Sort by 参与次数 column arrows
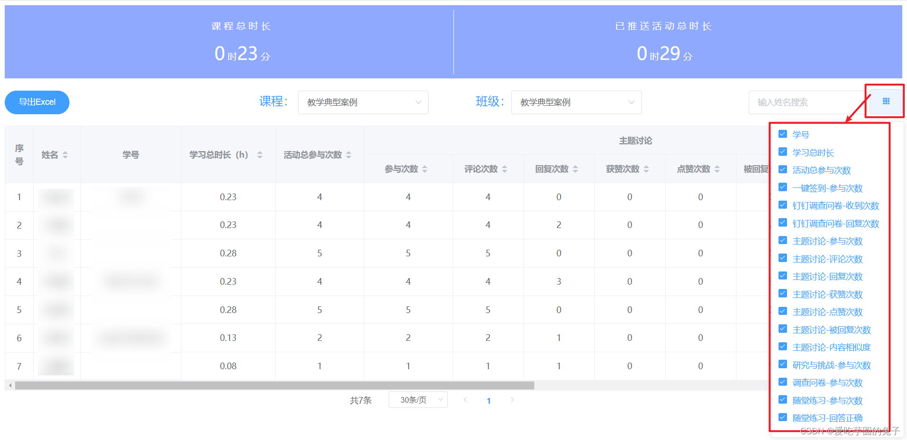This screenshot has width=907, height=440. tap(425, 169)
